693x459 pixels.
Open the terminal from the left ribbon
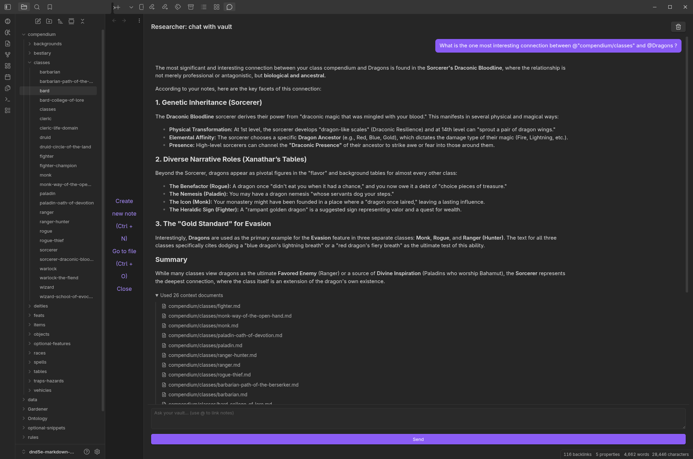8,99
